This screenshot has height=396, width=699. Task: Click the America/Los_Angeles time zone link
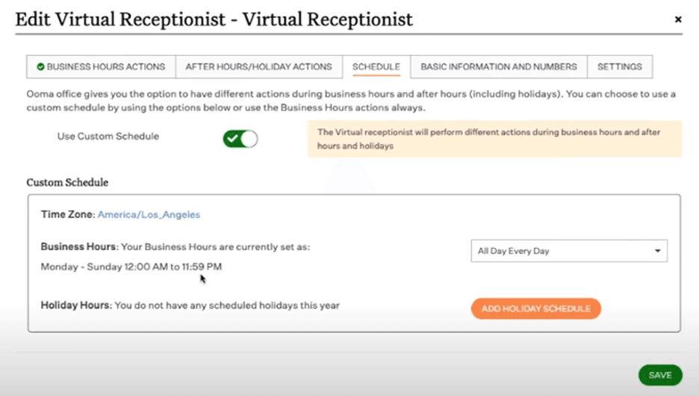(149, 214)
